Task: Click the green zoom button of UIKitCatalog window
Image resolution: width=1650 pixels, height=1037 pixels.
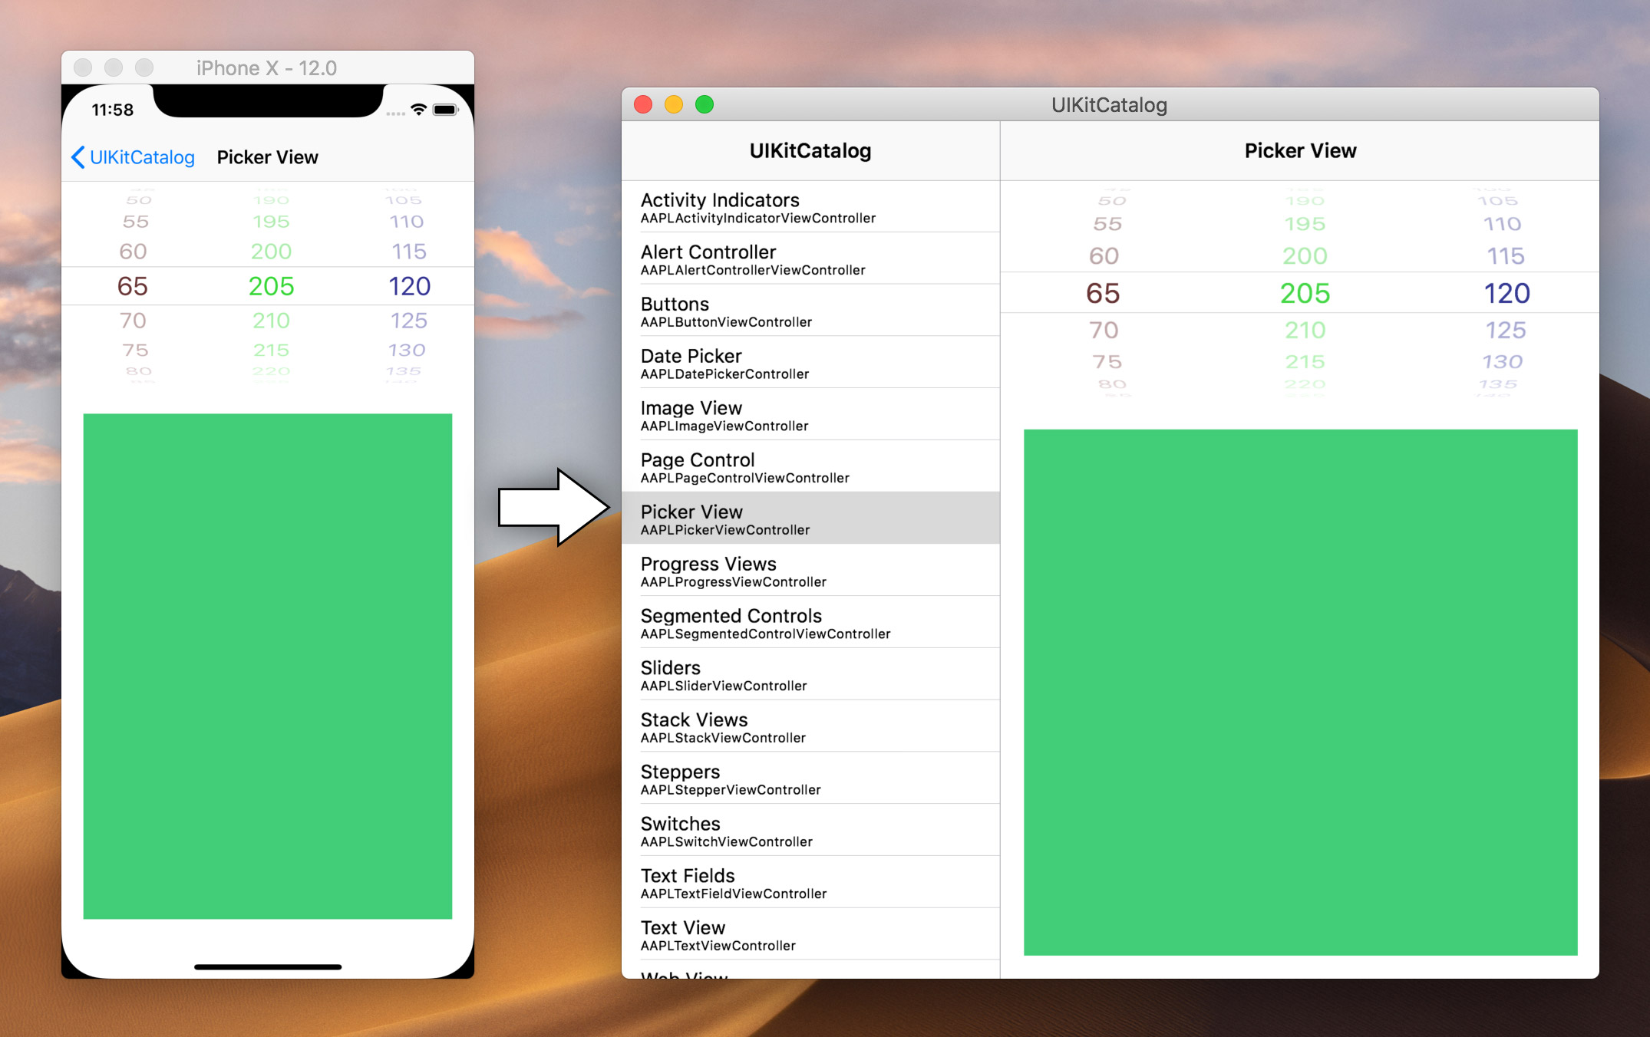Action: click(704, 104)
